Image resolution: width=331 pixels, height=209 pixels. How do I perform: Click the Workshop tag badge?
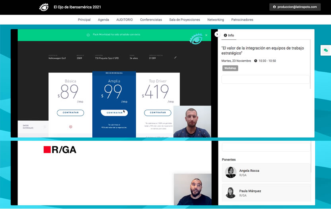click(230, 68)
